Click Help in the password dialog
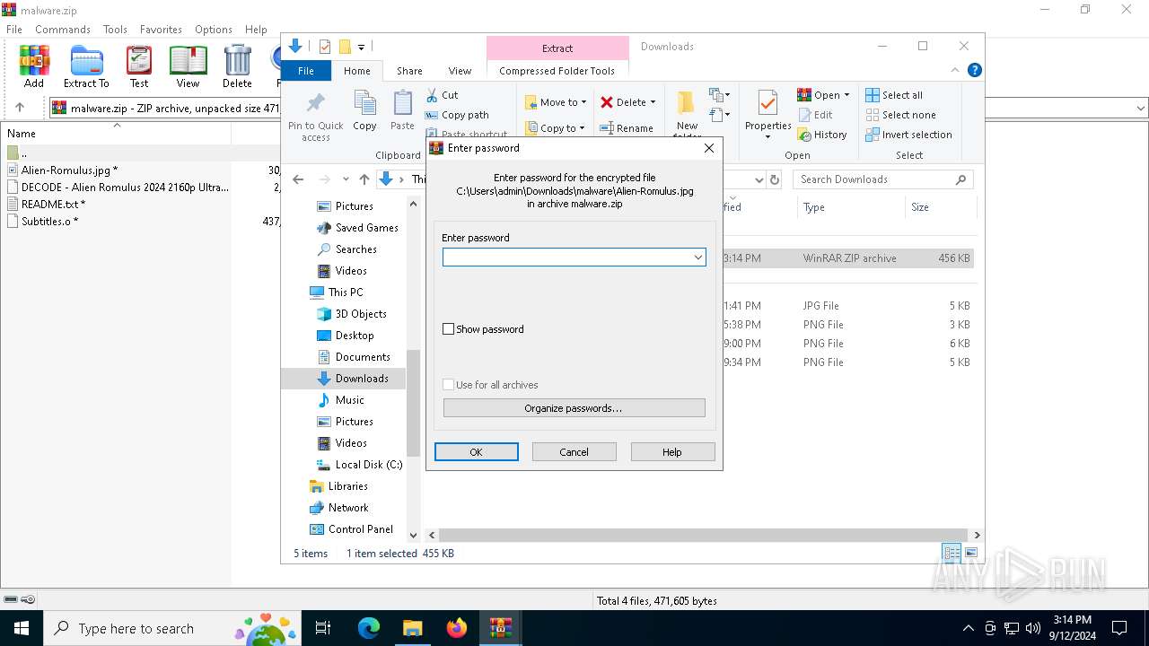The height and width of the screenshot is (646, 1149). 672,452
